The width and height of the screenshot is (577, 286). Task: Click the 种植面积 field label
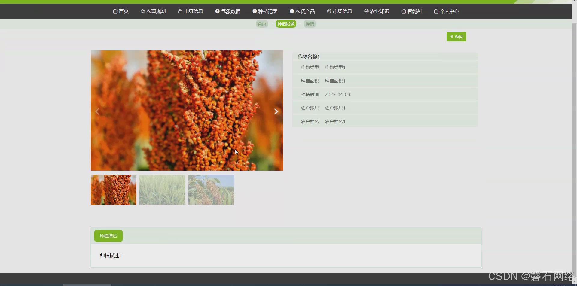pyautogui.click(x=310, y=81)
